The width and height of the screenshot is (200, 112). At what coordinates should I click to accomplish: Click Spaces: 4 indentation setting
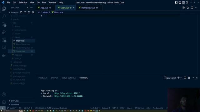[106, 108]
